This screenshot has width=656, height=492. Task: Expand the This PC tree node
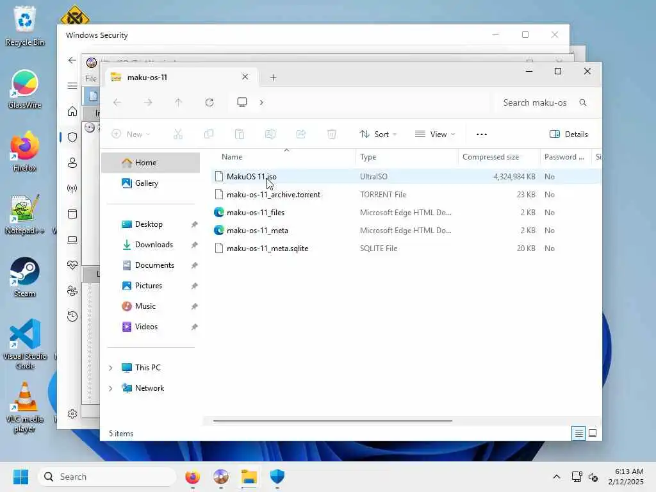tap(110, 368)
